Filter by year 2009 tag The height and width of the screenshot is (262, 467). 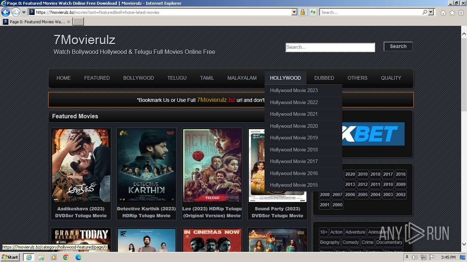[401, 184]
